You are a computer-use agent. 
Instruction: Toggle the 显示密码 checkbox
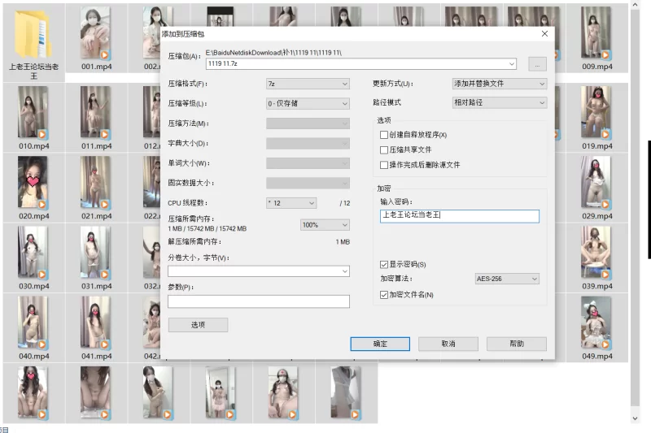(384, 265)
